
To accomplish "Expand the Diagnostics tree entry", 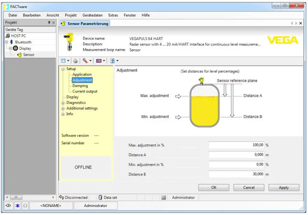I will pyautogui.click(x=62, y=103).
